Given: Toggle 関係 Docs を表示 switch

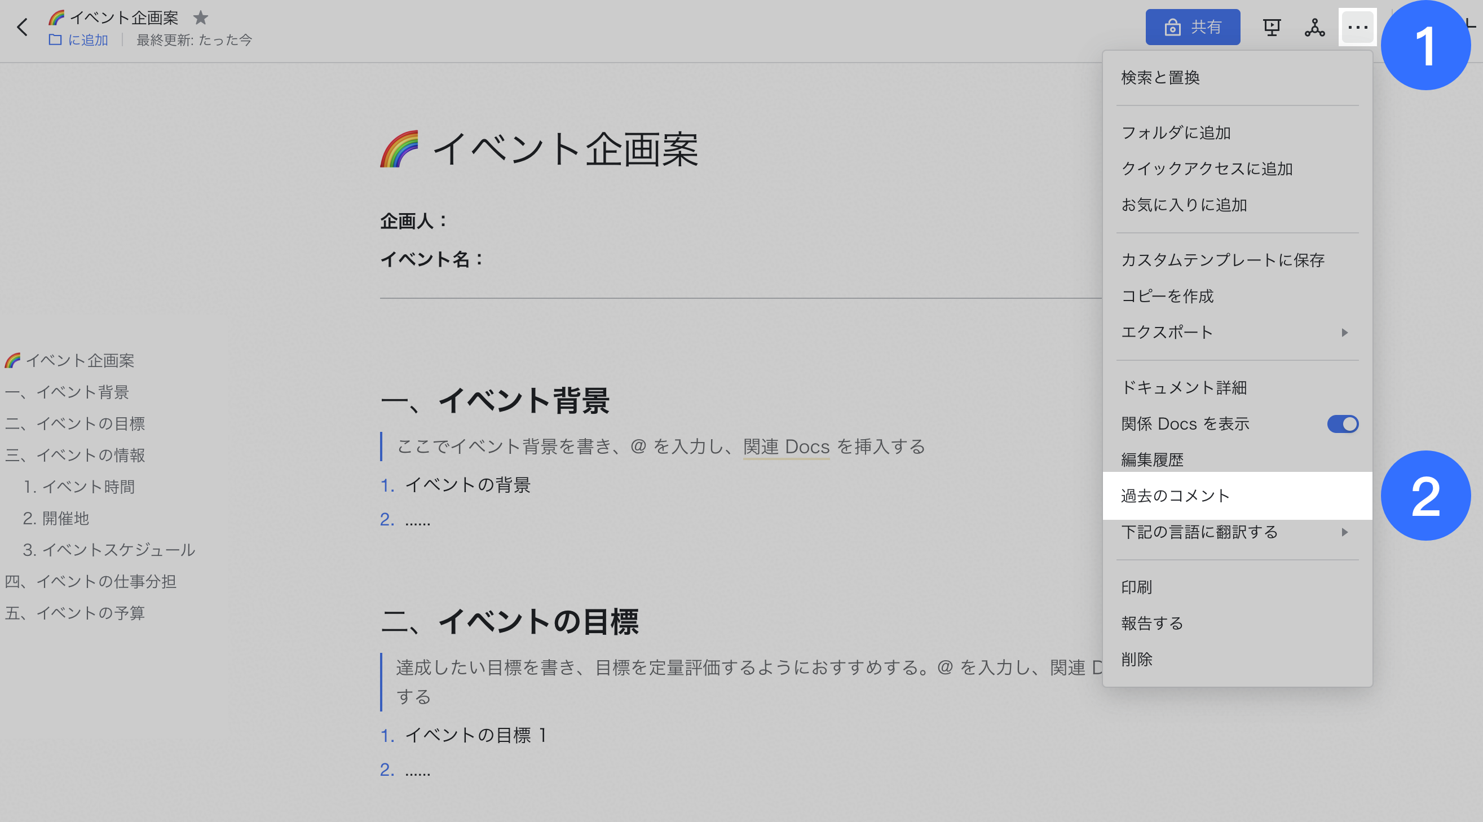Looking at the screenshot, I should coord(1343,424).
